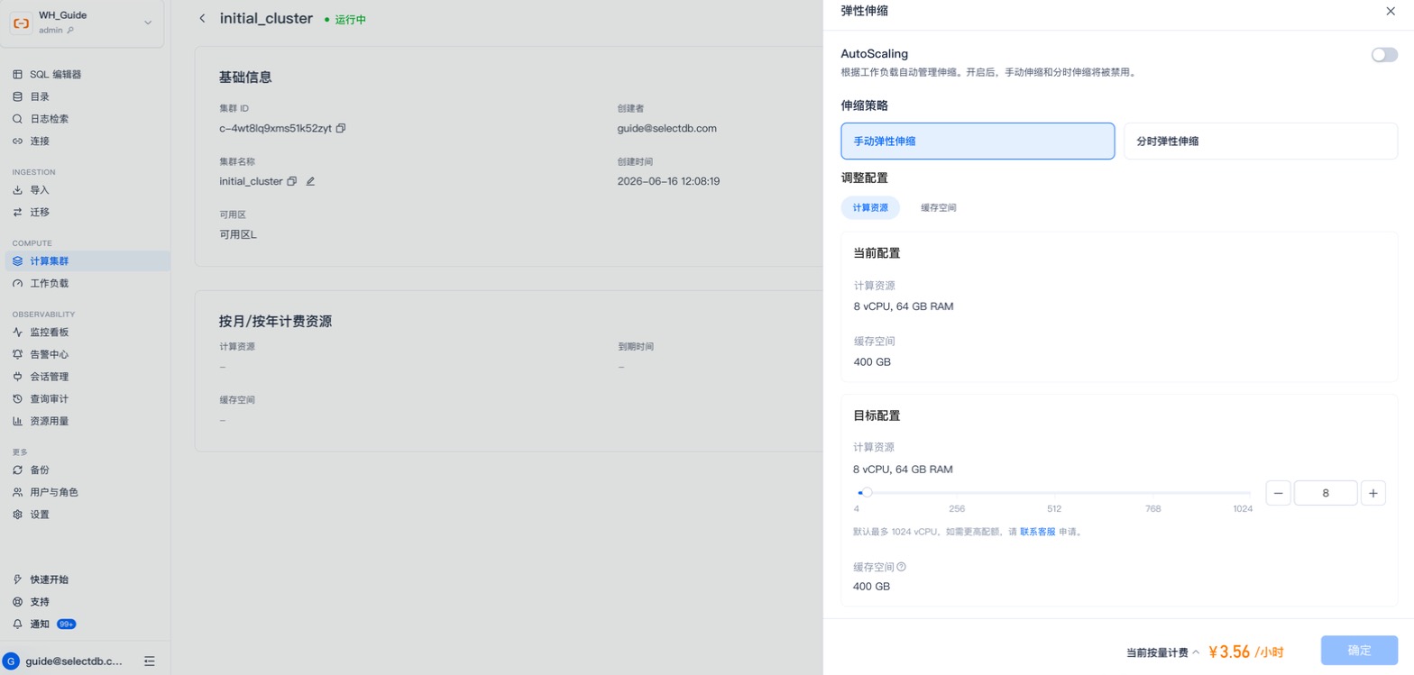This screenshot has height=675, width=1414.
Task: Click the 768 mark on the vCPU slider
Action: click(x=1152, y=509)
